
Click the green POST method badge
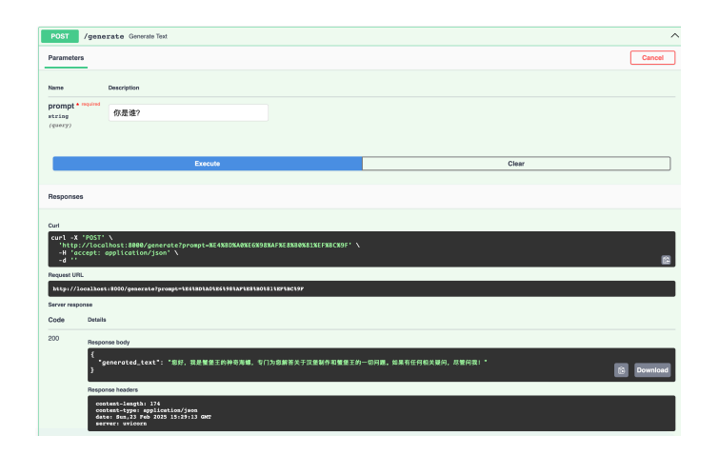click(x=59, y=36)
